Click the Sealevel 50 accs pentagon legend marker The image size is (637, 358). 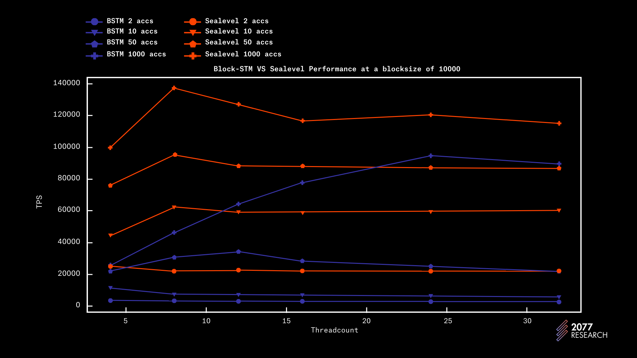pos(193,44)
